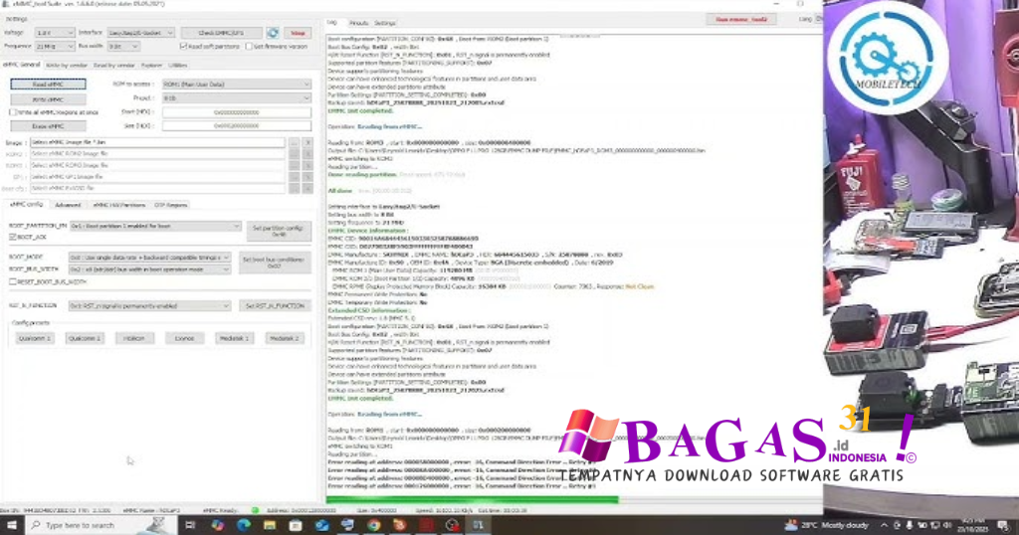Open the BOOT_MODE dropdown
The width and height of the screenshot is (1019, 535).
click(x=149, y=258)
